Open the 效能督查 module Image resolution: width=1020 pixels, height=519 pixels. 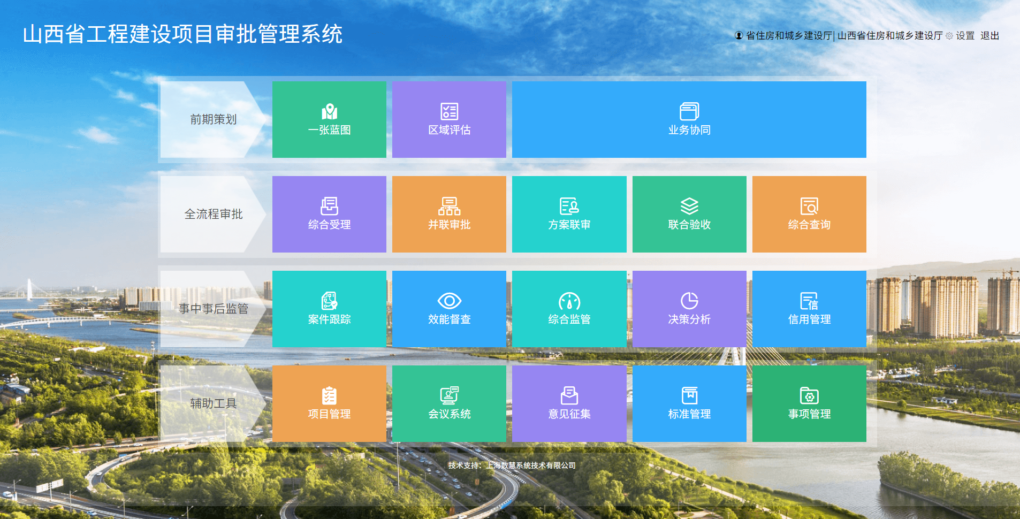449,309
